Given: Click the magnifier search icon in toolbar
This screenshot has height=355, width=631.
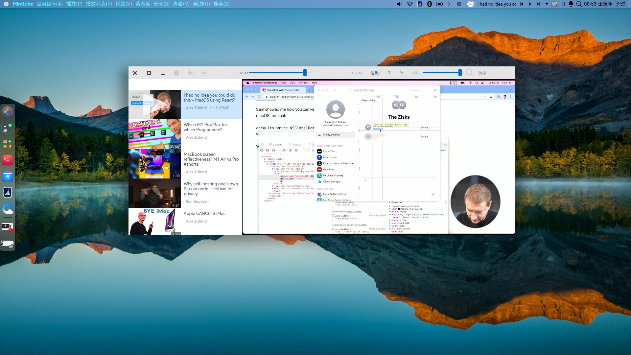Looking at the screenshot, I should pos(469,73).
